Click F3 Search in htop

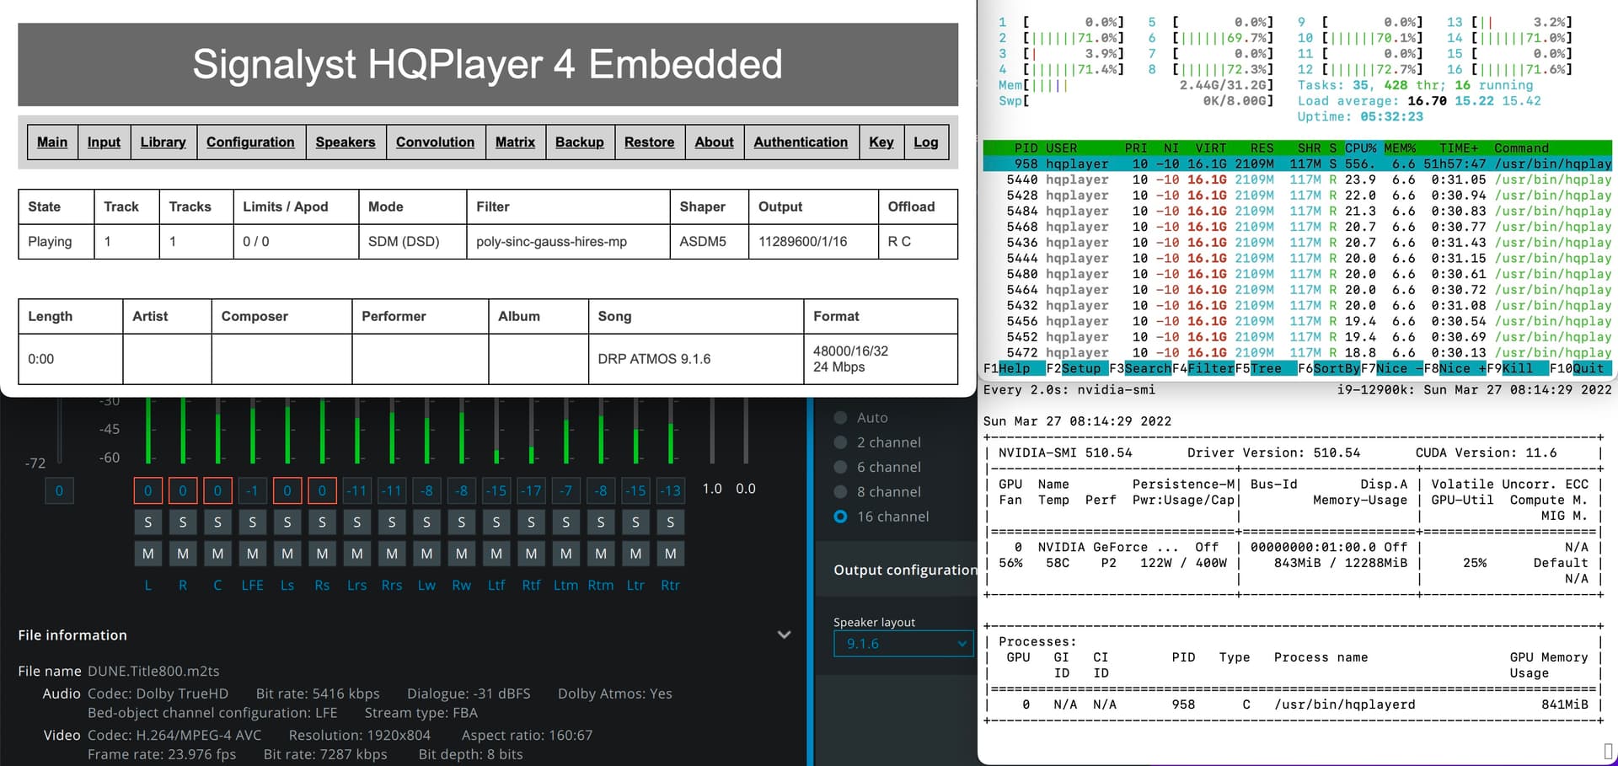(1140, 369)
